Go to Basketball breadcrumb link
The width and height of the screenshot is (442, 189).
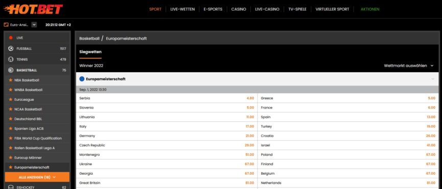(x=89, y=39)
